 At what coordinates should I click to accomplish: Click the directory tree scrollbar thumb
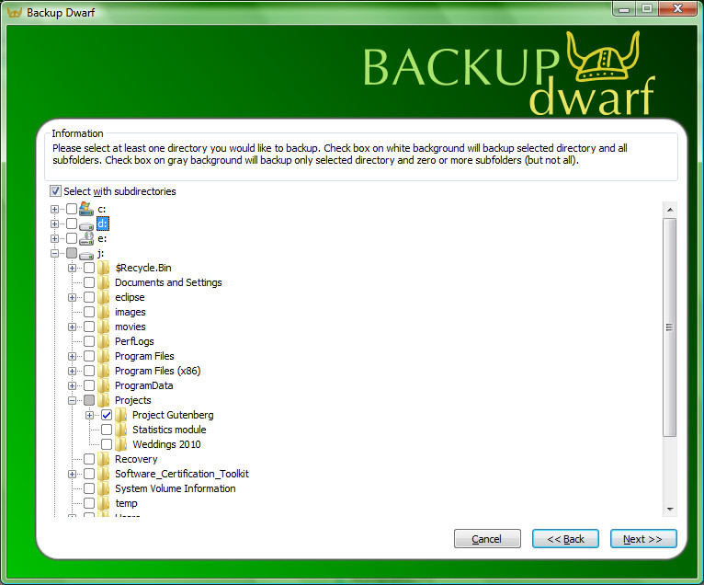pos(670,327)
